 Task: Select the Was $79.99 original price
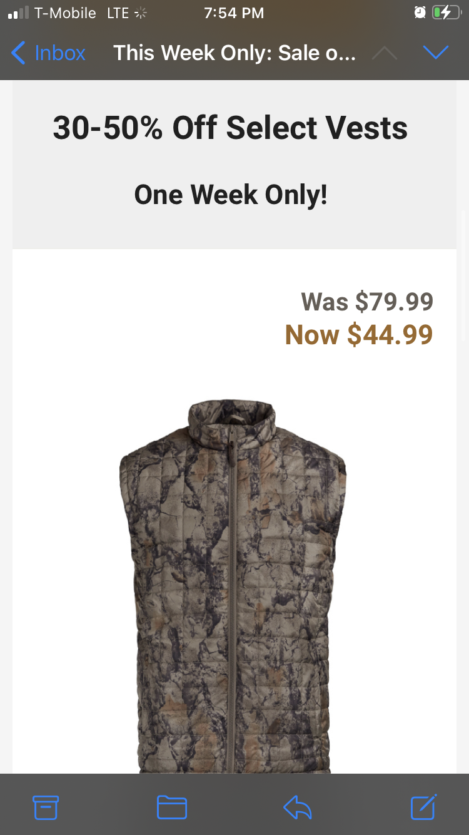367,302
